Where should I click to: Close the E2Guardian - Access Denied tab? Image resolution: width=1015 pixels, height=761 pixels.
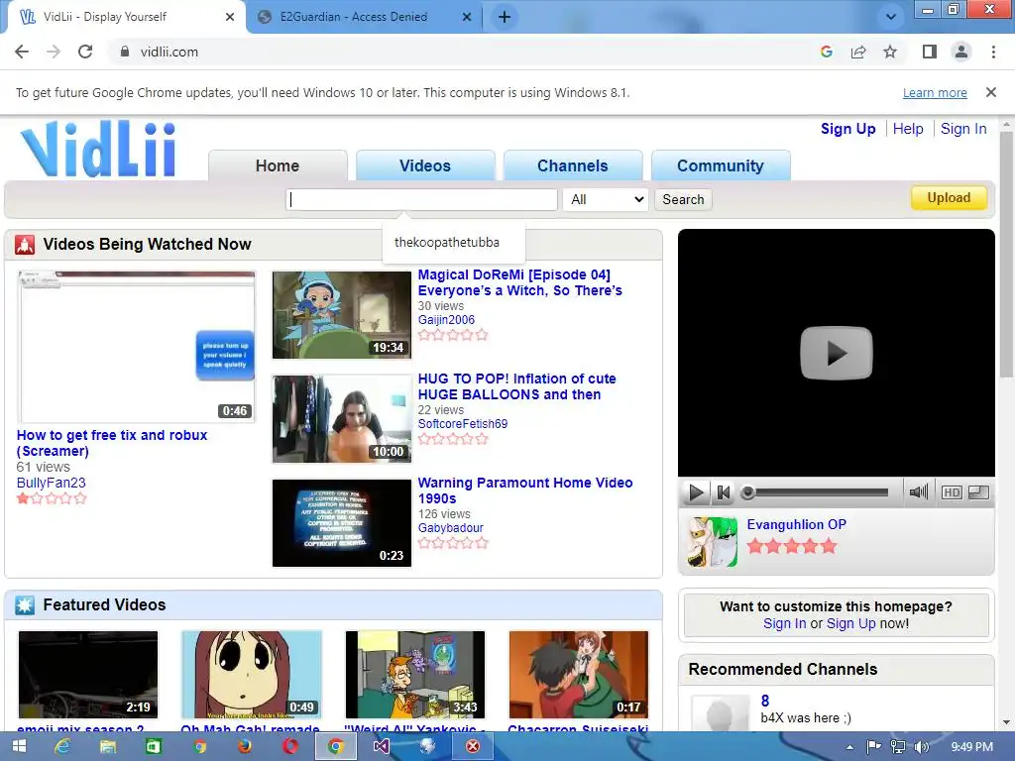(466, 17)
